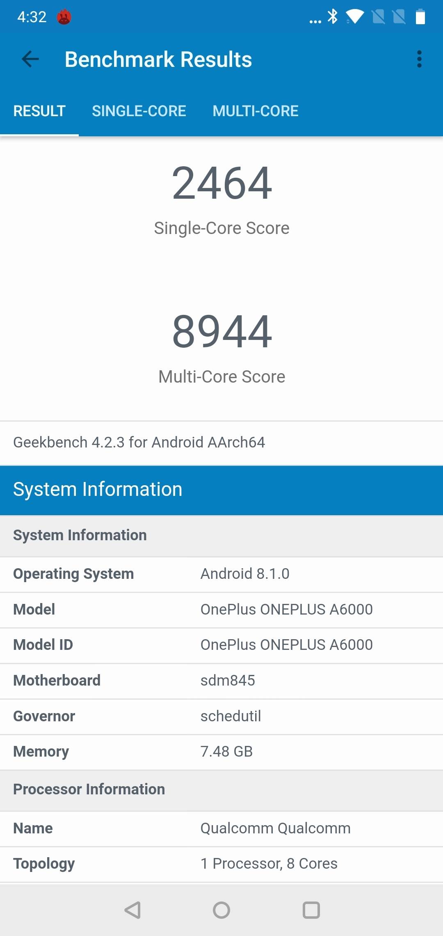This screenshot has width=443, height=936.
Task: Tap the Model ID row label
Action: point(43,645)
